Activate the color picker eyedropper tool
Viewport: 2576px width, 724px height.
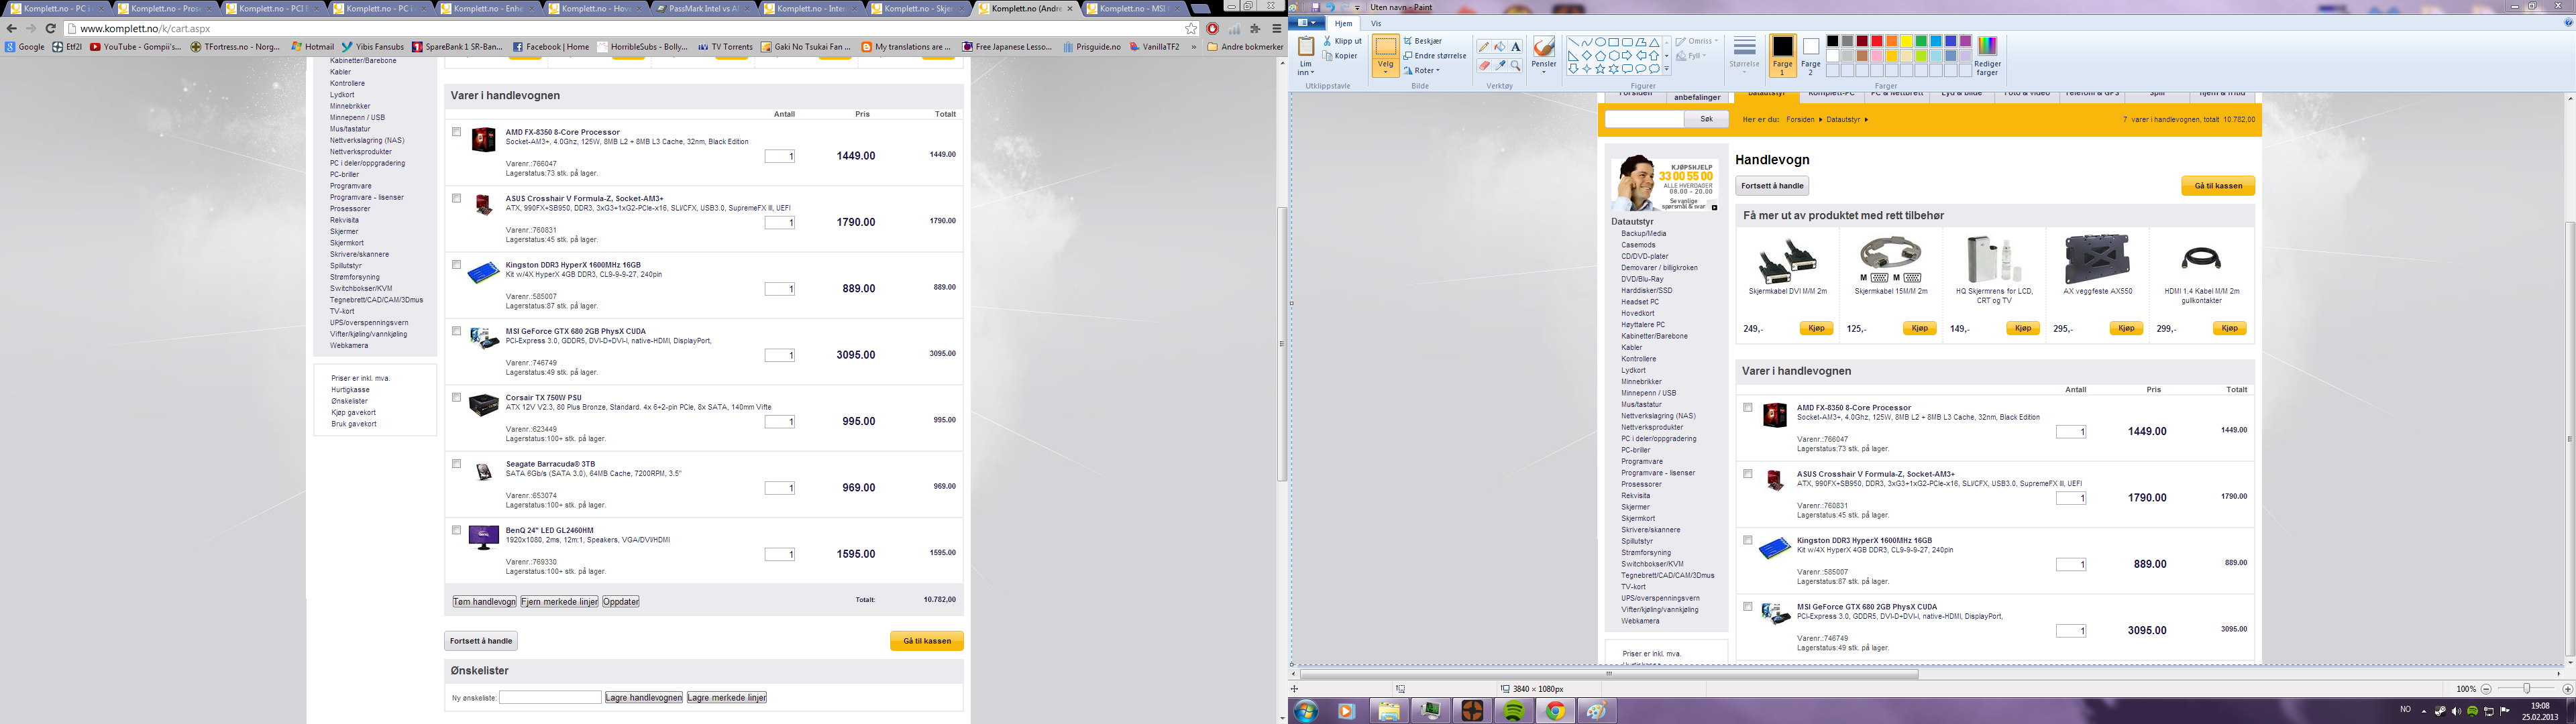coord(1500,66)
